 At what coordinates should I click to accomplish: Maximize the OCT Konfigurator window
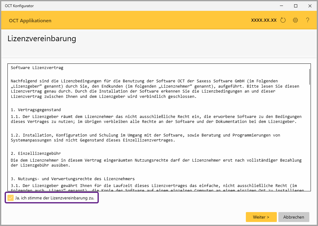click(296, 6)
